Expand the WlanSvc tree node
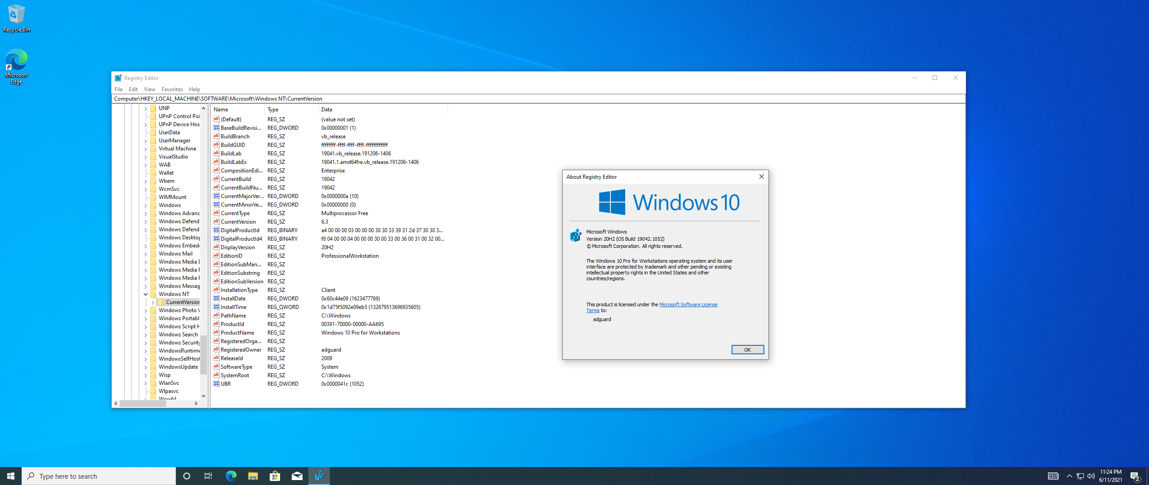The height and width of the screenshot is (485, 1149). click(x=146, y=383)
